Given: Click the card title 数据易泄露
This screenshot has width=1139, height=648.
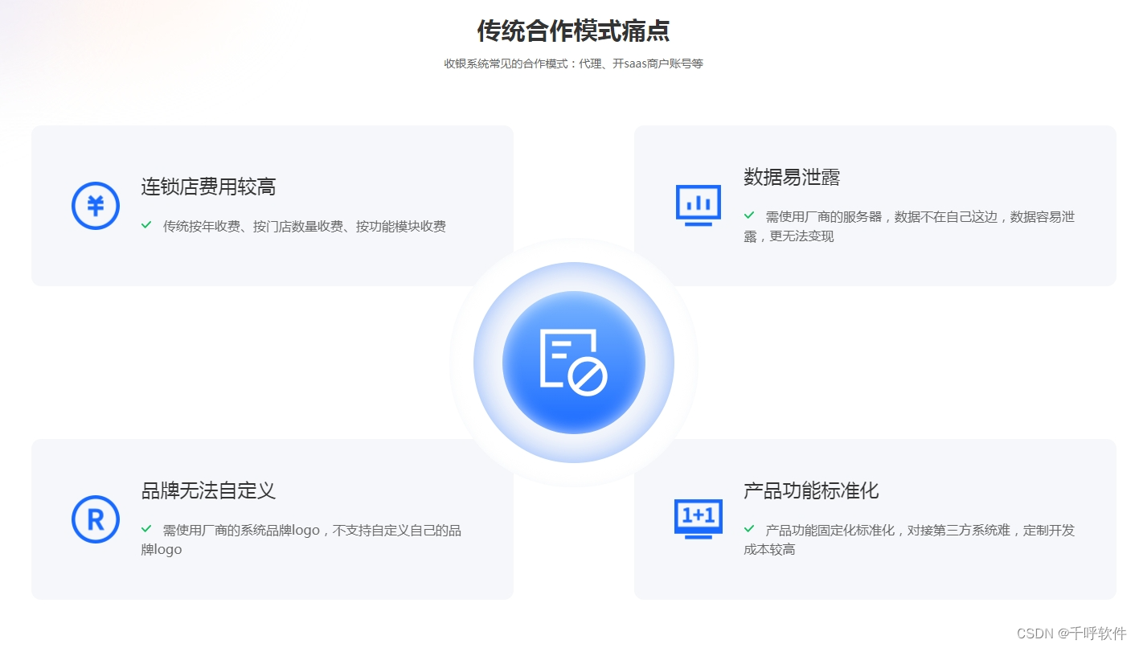Looking at the screenshot, I should coord(792,177).
